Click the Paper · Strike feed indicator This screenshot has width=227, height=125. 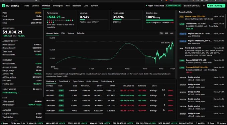click(x=155, y=6)
